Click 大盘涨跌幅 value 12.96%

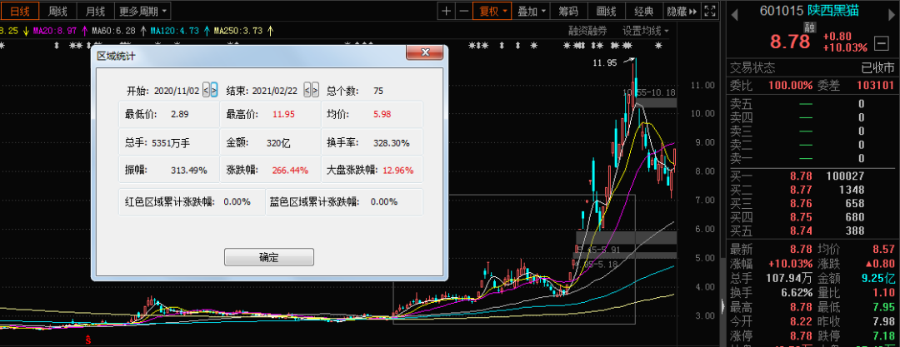[397, 171]
